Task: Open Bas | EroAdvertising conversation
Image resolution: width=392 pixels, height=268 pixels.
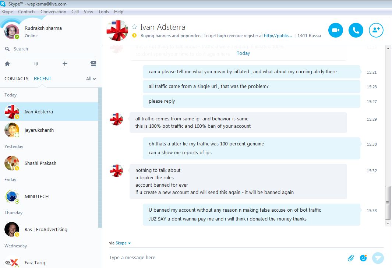Action: [x=49, y=229]
